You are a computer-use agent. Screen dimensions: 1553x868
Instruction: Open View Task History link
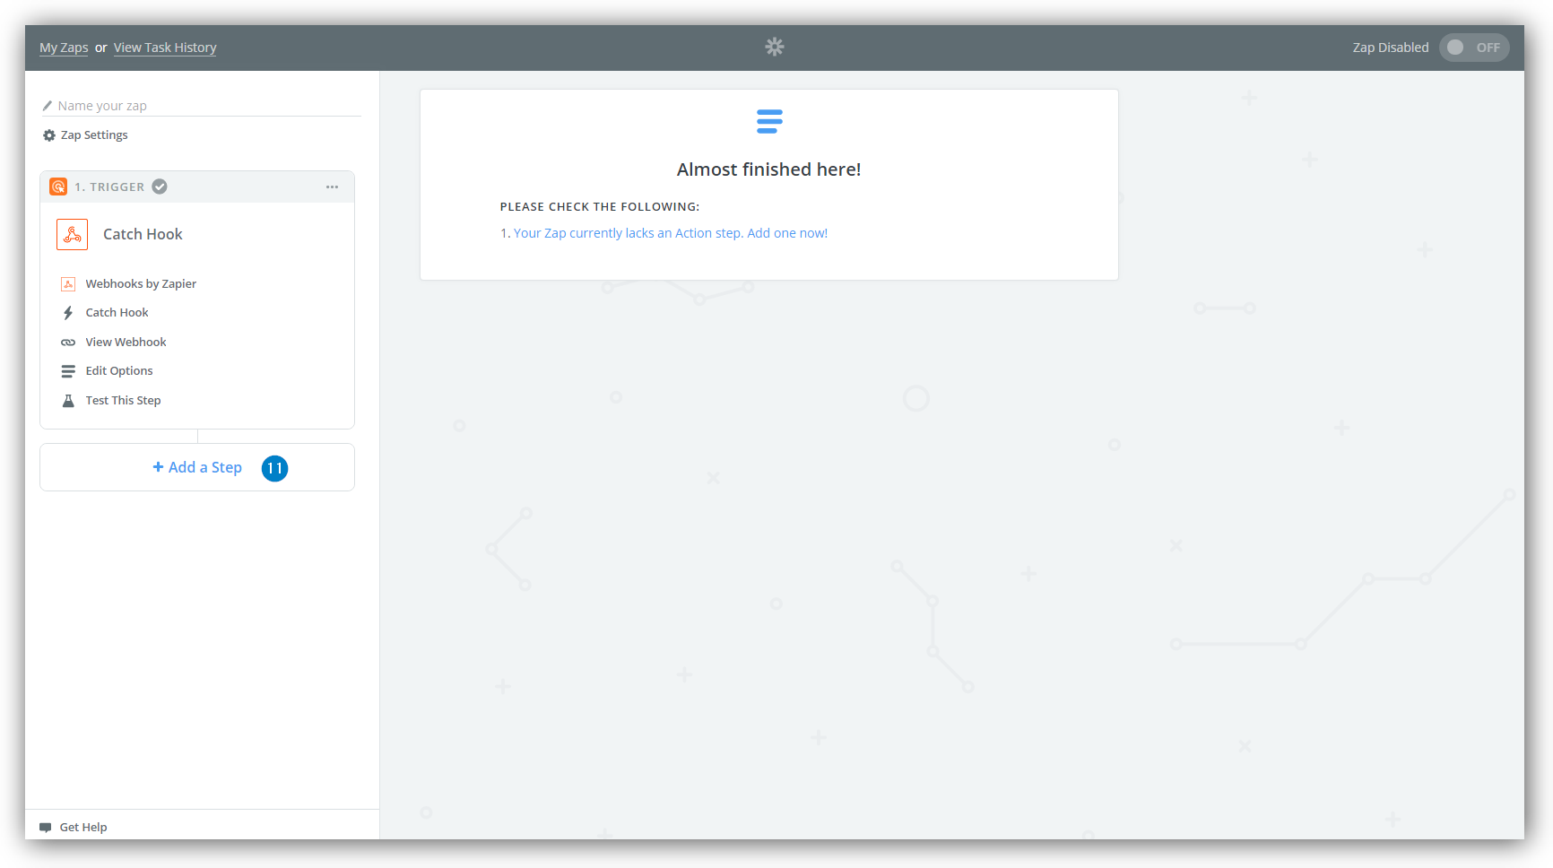click(165, 48)
